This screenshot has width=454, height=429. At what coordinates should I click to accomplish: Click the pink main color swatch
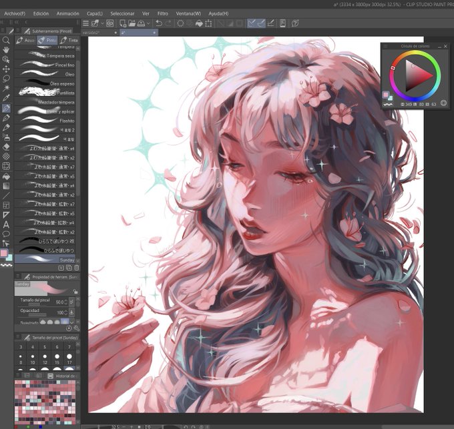click(x=4, y=254)
